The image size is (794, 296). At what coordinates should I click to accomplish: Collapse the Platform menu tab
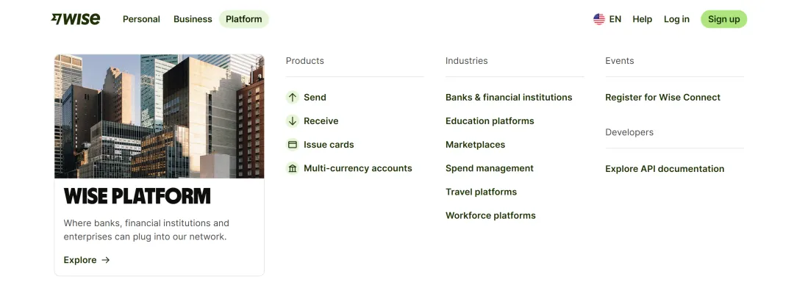click(243, 19)
